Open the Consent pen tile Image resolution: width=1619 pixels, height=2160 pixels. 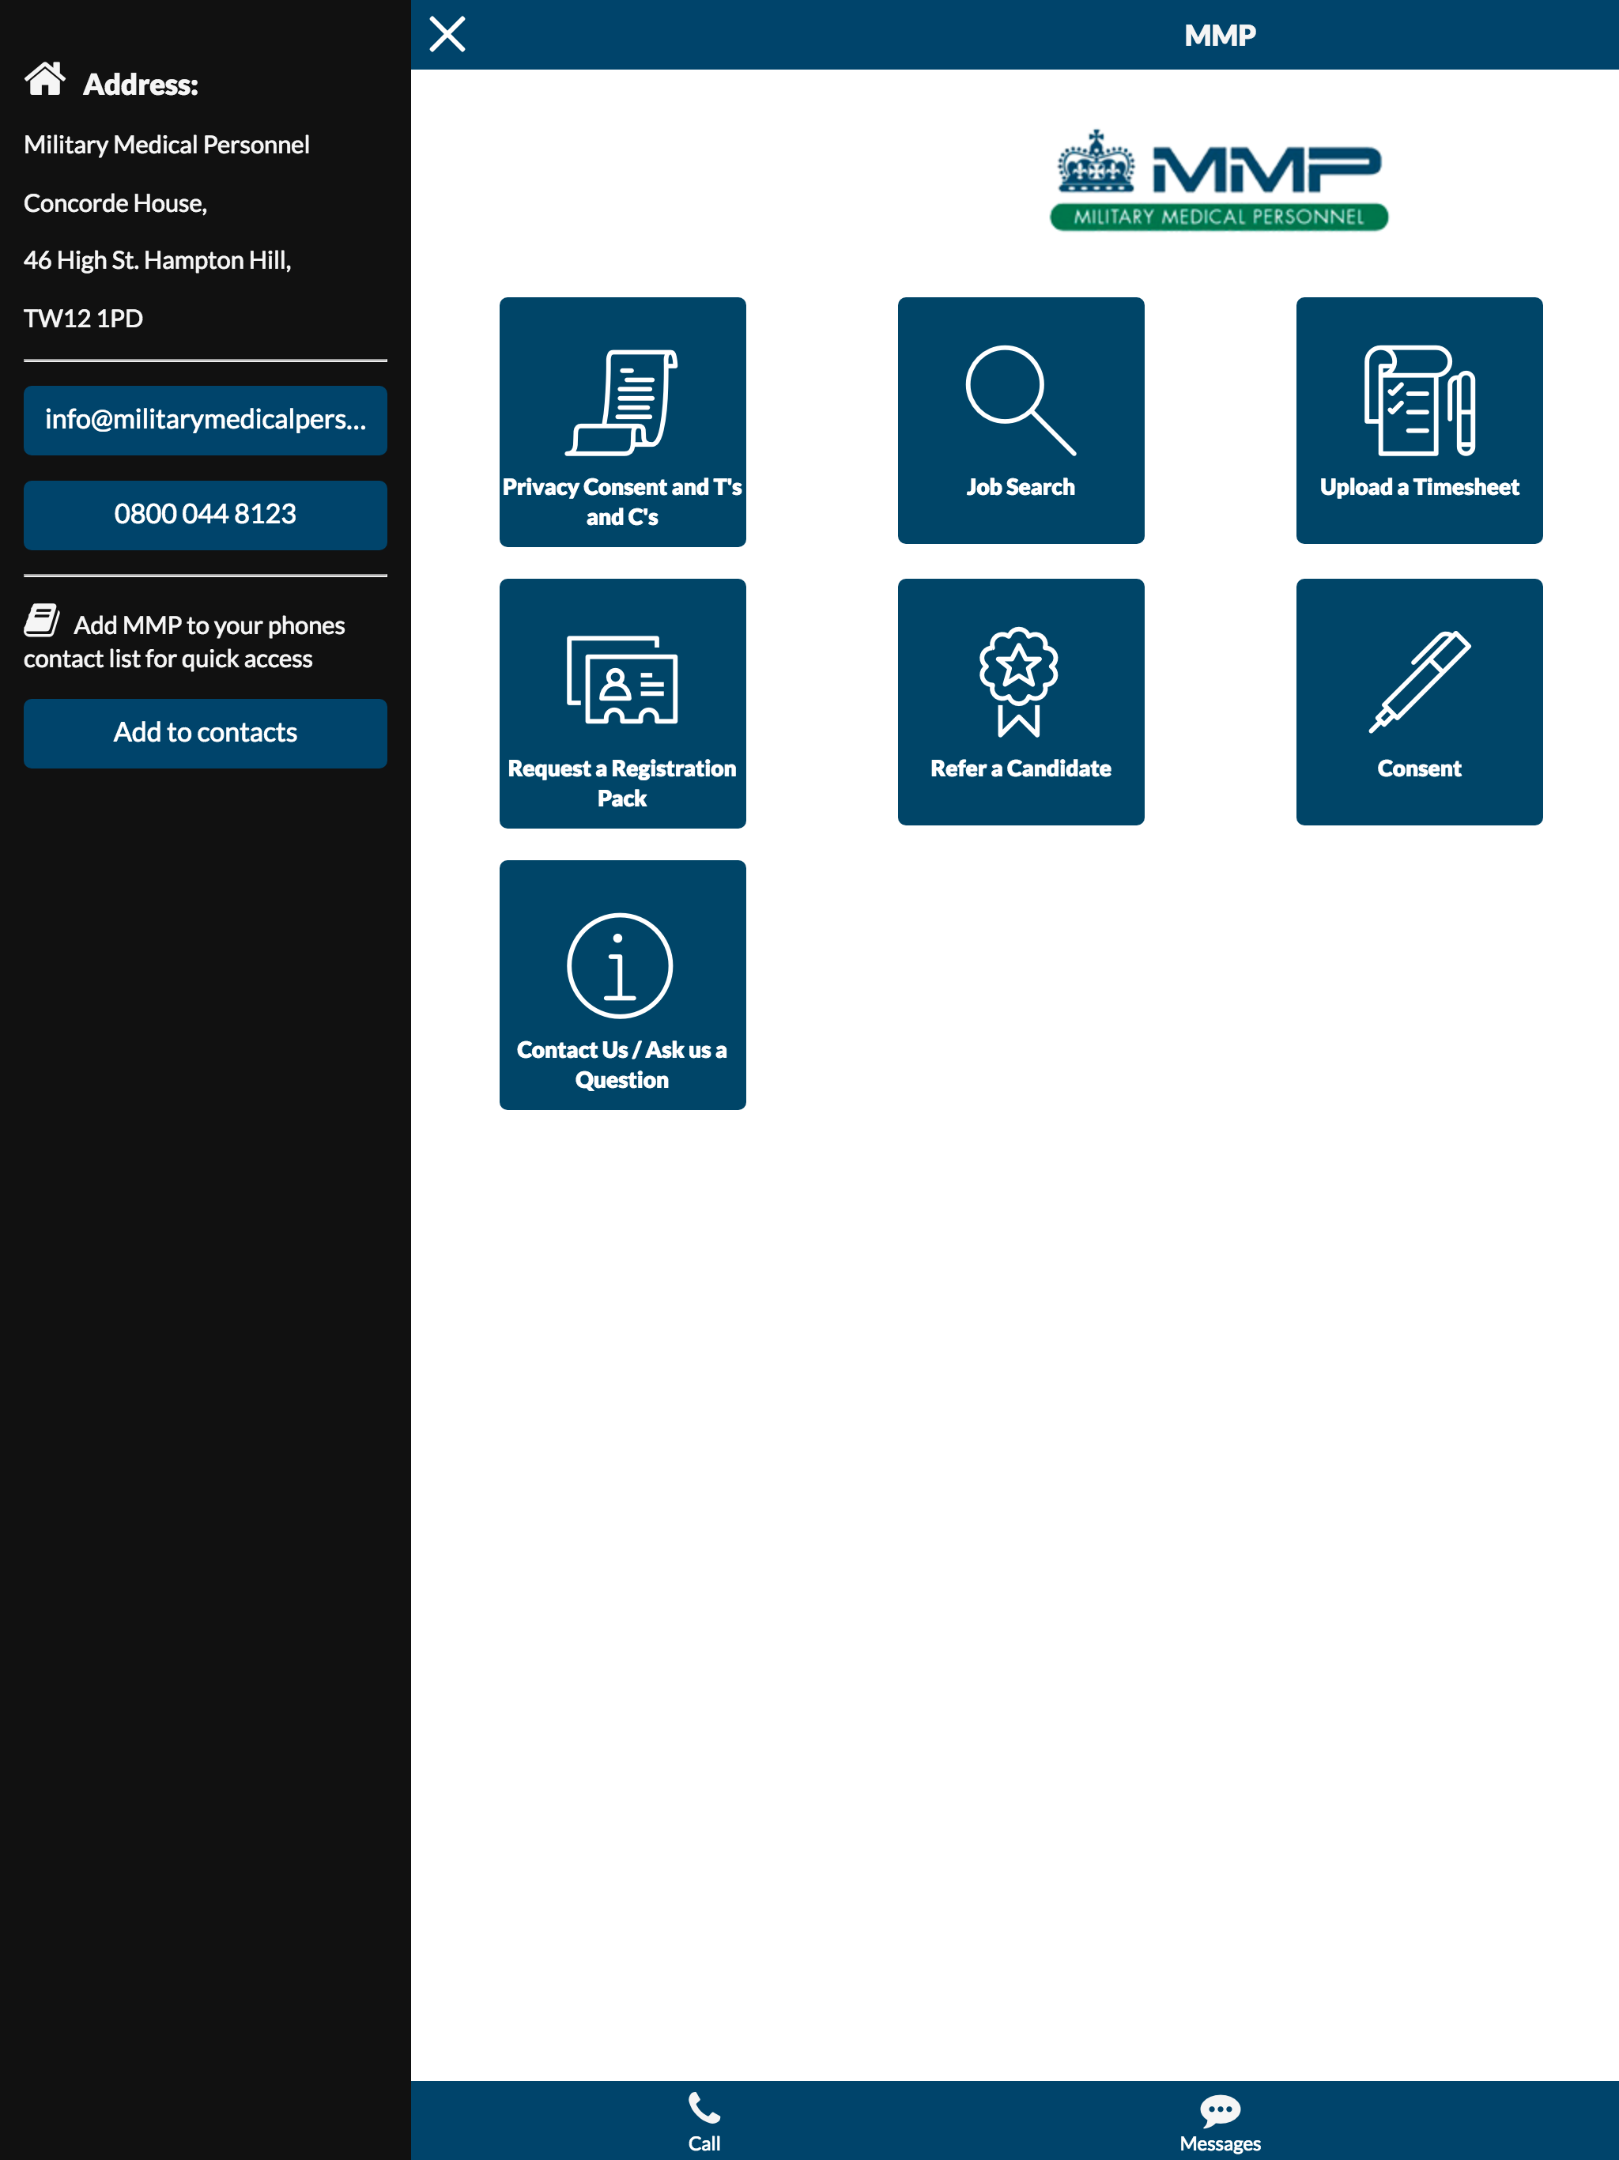click(1419, 702)
